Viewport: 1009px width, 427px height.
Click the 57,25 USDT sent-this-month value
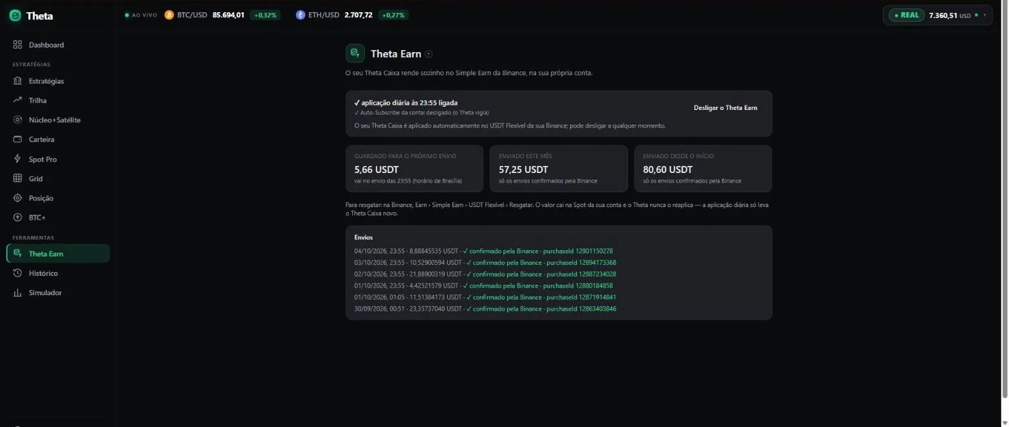(x=523, y=170)
